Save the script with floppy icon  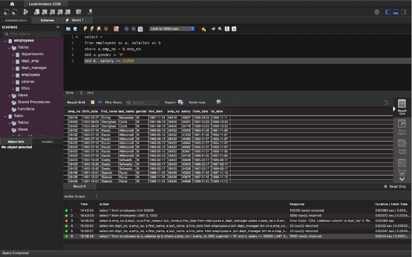[x=75, y=29]
